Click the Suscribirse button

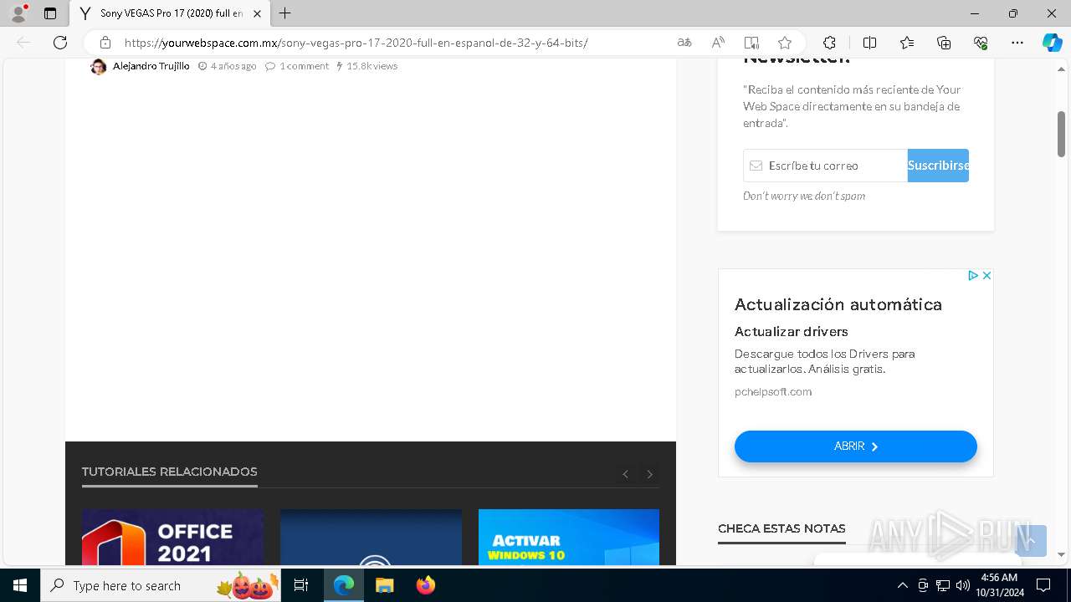tap(938, 166)
